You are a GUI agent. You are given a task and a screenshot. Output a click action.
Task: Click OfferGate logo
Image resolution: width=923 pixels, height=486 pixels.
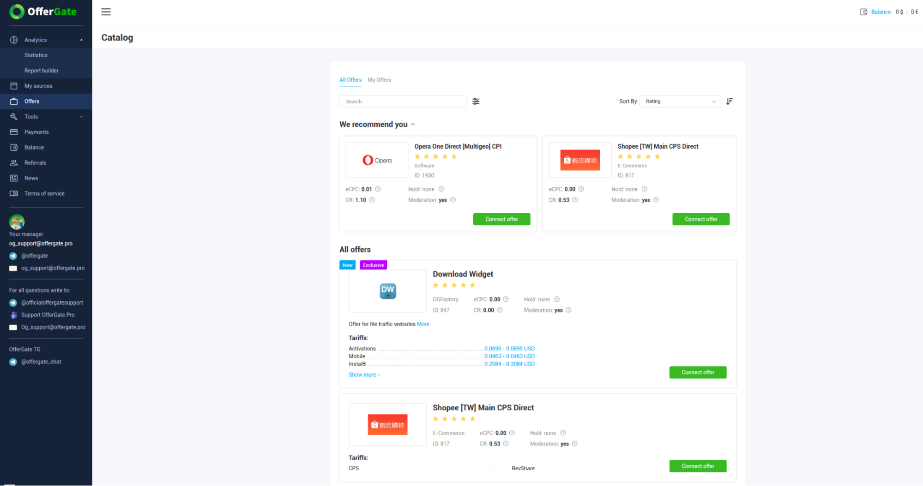pyautogui.click(x=43, y=12)
